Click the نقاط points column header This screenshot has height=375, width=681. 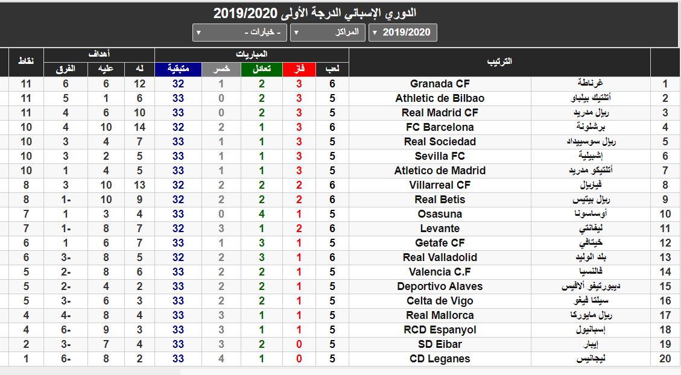point(26,62)
